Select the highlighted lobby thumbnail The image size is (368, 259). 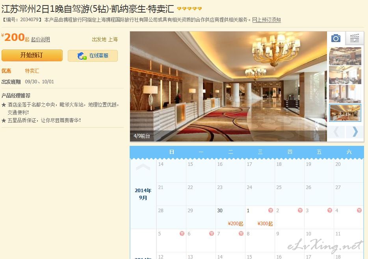pyautogui.click(x=345, y=113)
